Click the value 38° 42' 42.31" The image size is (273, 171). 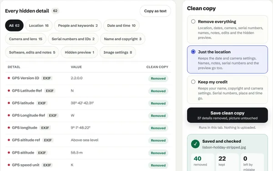pyautogui.click(x=82, y=103)
